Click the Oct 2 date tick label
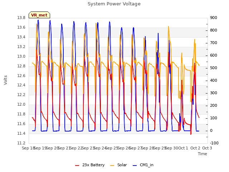Image resolution: width=229 pixels, height=172 pixels. (195, 148)
